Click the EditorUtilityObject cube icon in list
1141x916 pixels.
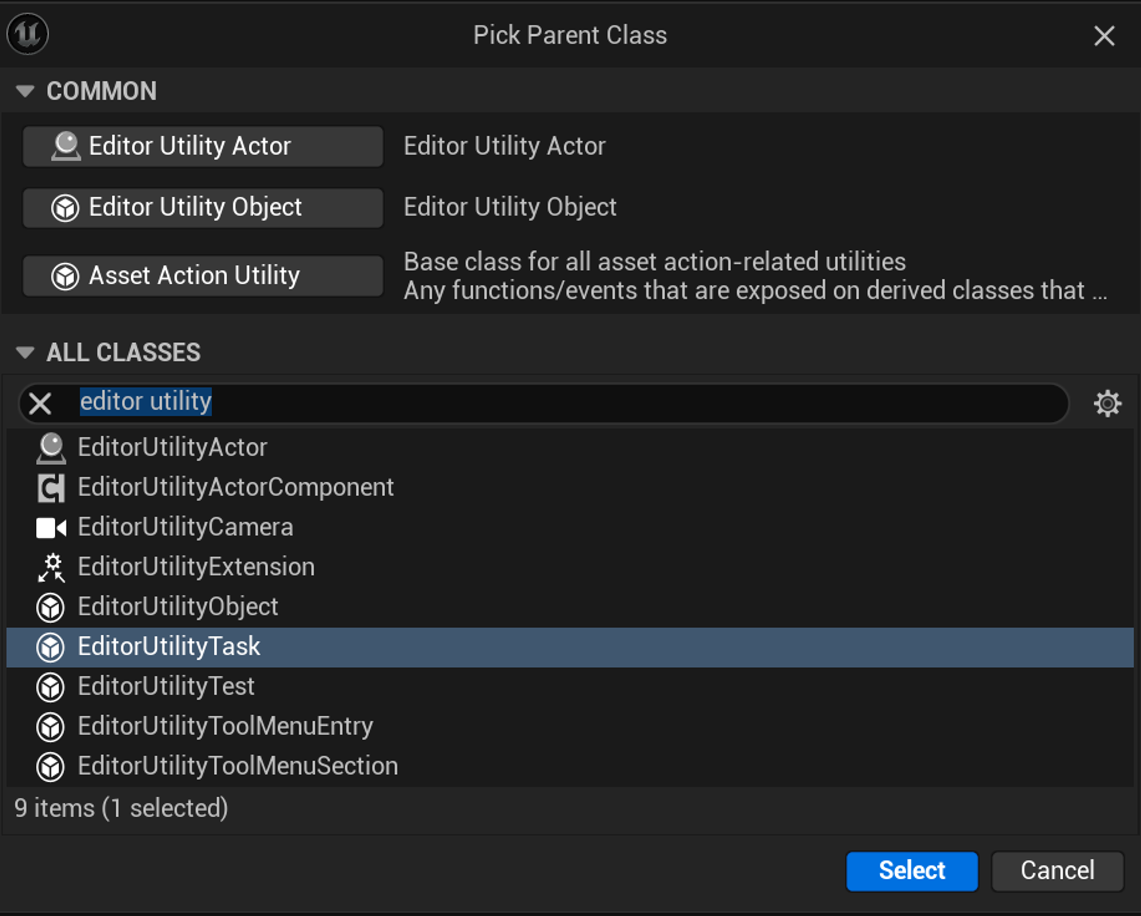[51, 607]
